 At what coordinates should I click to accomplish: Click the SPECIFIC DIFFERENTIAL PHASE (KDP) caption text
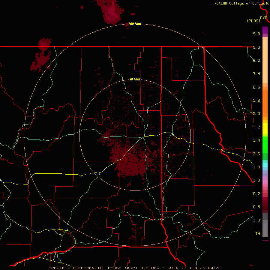93,268
